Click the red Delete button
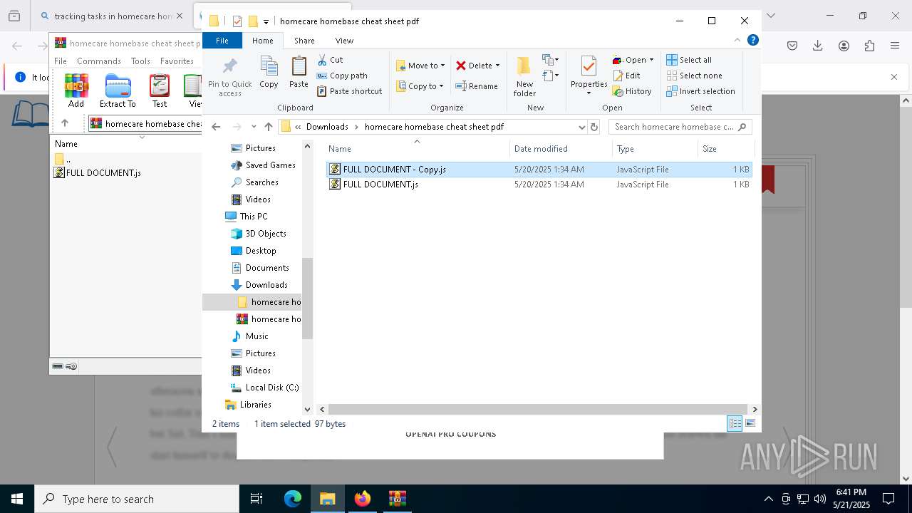912x513 pixels. [x=474, y=66]
